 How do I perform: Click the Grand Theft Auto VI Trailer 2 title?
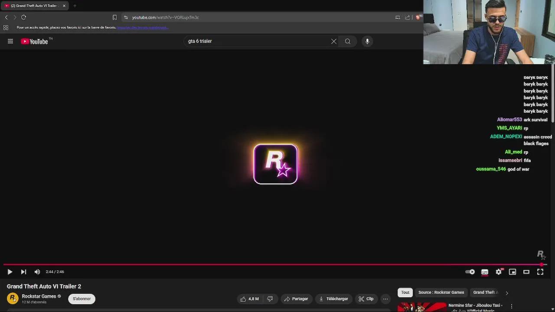point(44,286)
